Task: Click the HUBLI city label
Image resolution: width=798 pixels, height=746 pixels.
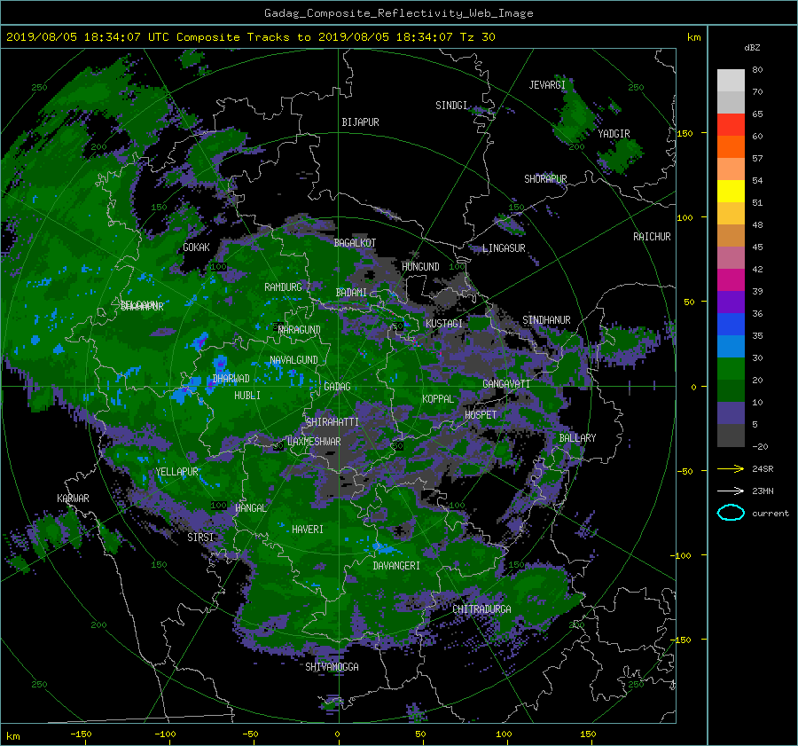Action: coord(247,395)
